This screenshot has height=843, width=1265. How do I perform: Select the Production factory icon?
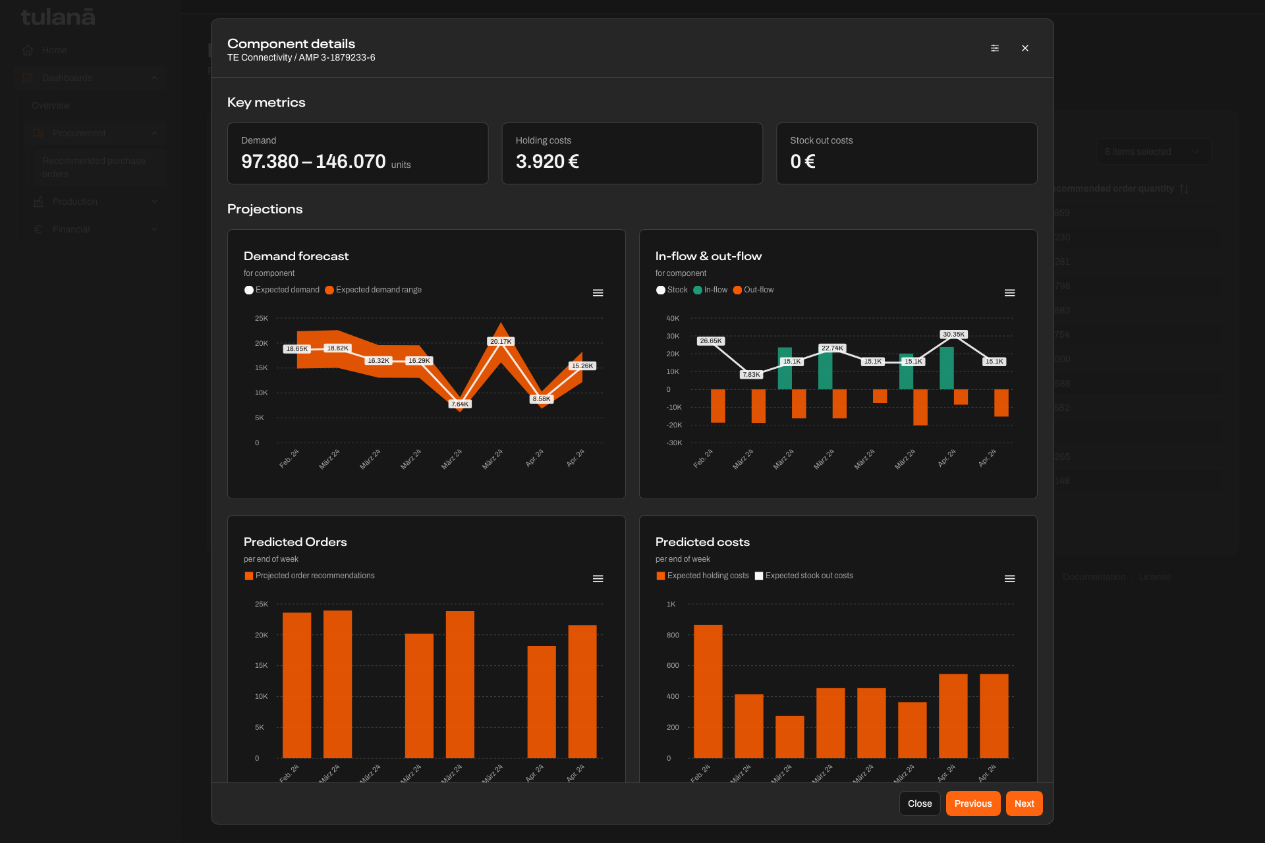point(38,202)
